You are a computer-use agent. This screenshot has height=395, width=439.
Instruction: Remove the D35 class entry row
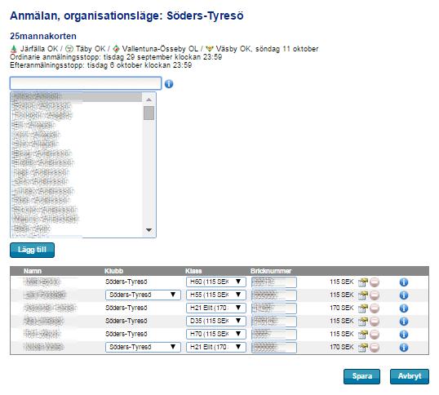tap(375, 321)
